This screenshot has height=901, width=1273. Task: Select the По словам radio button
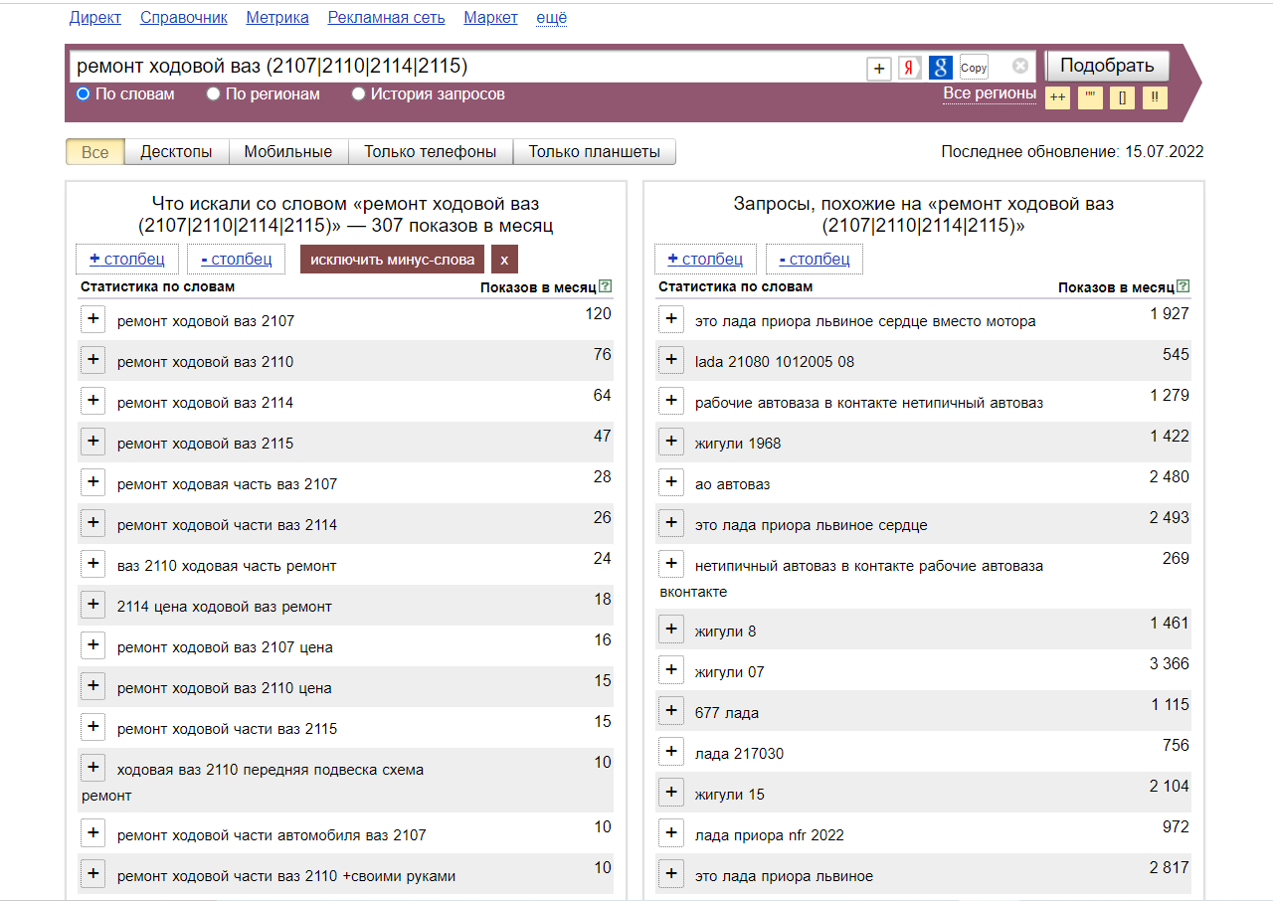pos(84,94)
